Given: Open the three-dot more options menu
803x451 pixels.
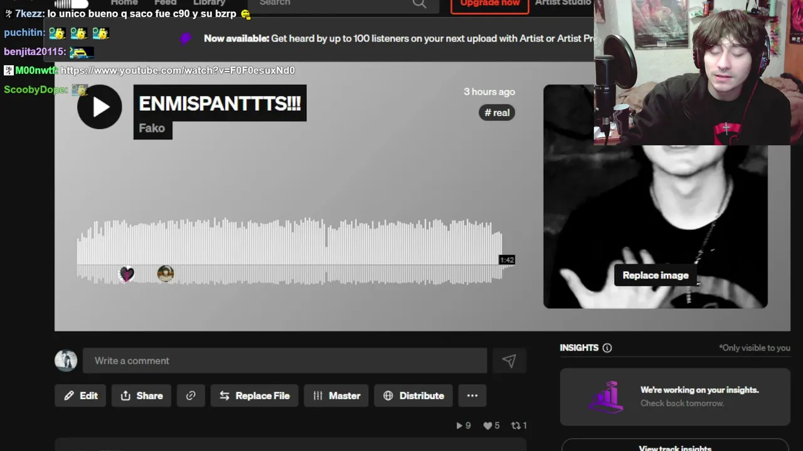Looking at the screenshot, I should [x=472, y=396].
